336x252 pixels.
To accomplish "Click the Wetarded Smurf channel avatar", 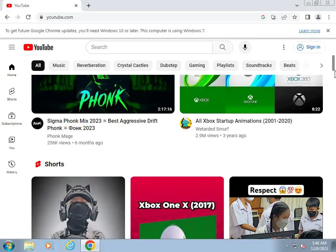I will pyautogui.click(x=186, y=123).
